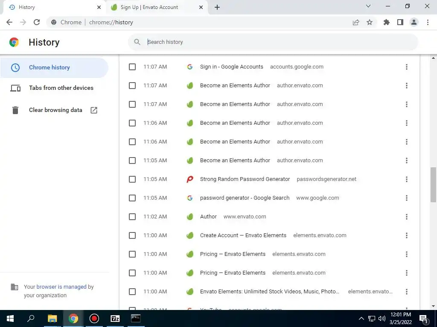Image resolution: width=437 pixels, height=327 pixels.
Task: Close the Sign Up Envato Account tab
Action: (201, 7)
